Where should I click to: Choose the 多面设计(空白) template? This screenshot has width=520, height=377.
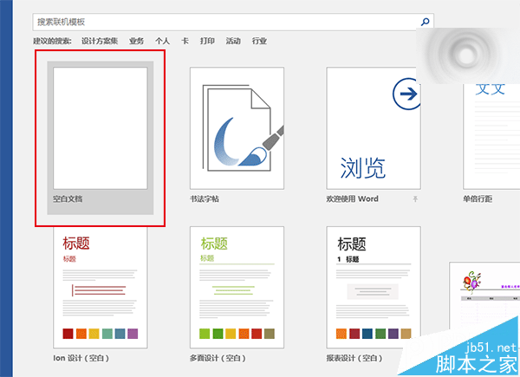pyautogui.click(x=237, y=286)
